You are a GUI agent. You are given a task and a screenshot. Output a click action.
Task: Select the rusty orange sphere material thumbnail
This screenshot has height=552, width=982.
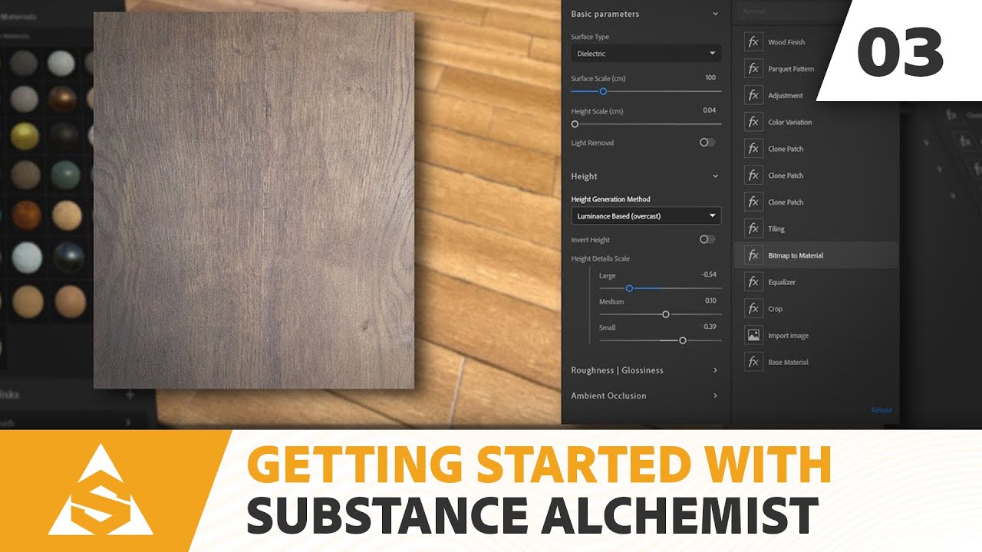26,215
